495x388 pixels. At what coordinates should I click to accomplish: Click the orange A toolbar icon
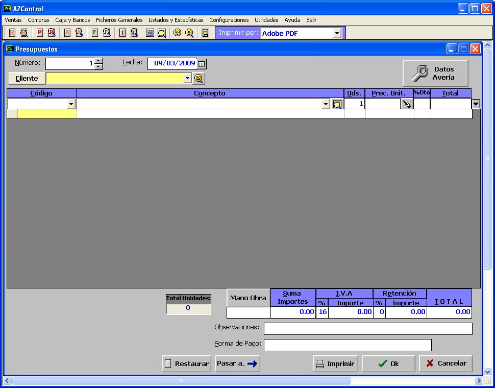(67, 33)
